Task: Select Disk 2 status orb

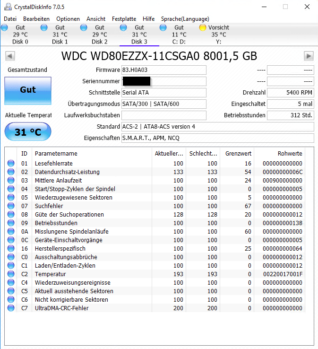Action: (84, 27)
